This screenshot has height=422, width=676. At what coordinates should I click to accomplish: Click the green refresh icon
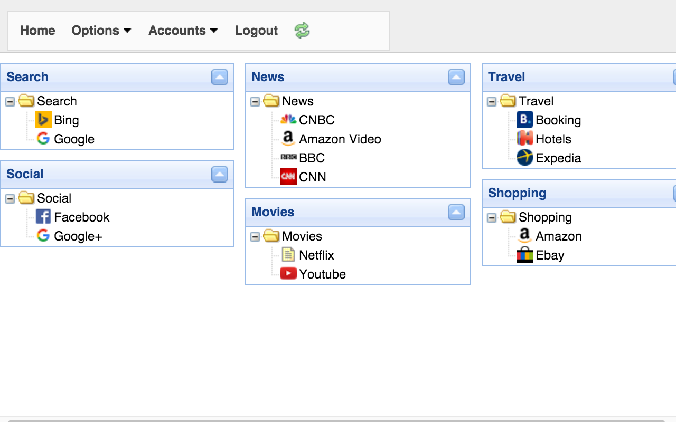pyautogui.click(x=302, y=31)
